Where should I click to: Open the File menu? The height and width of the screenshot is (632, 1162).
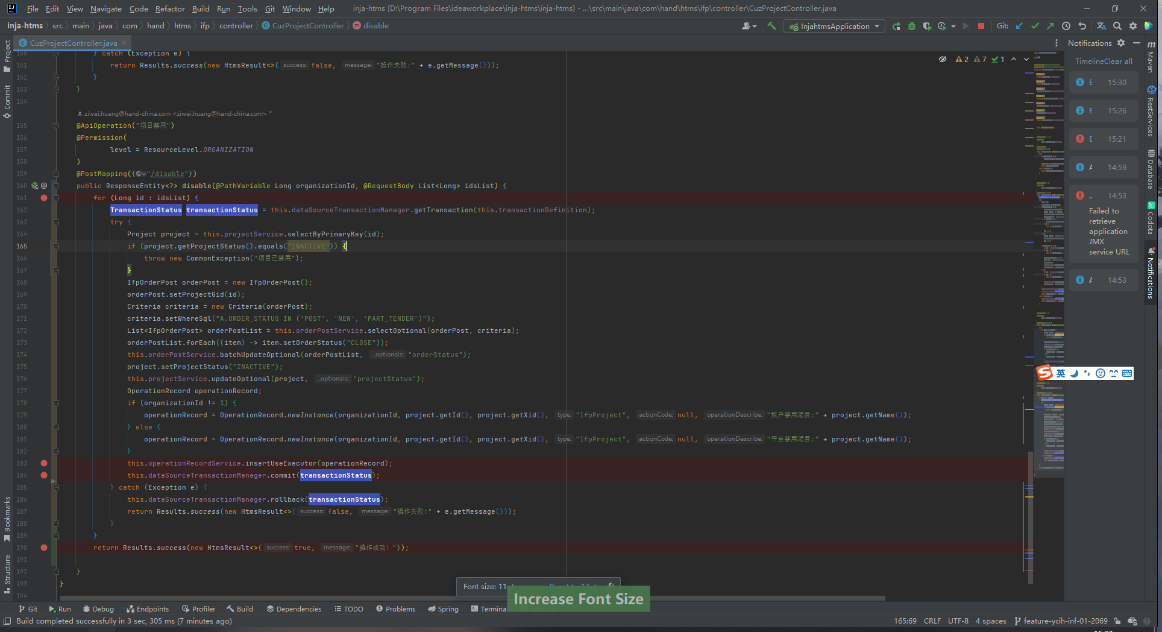click(33, 8)
